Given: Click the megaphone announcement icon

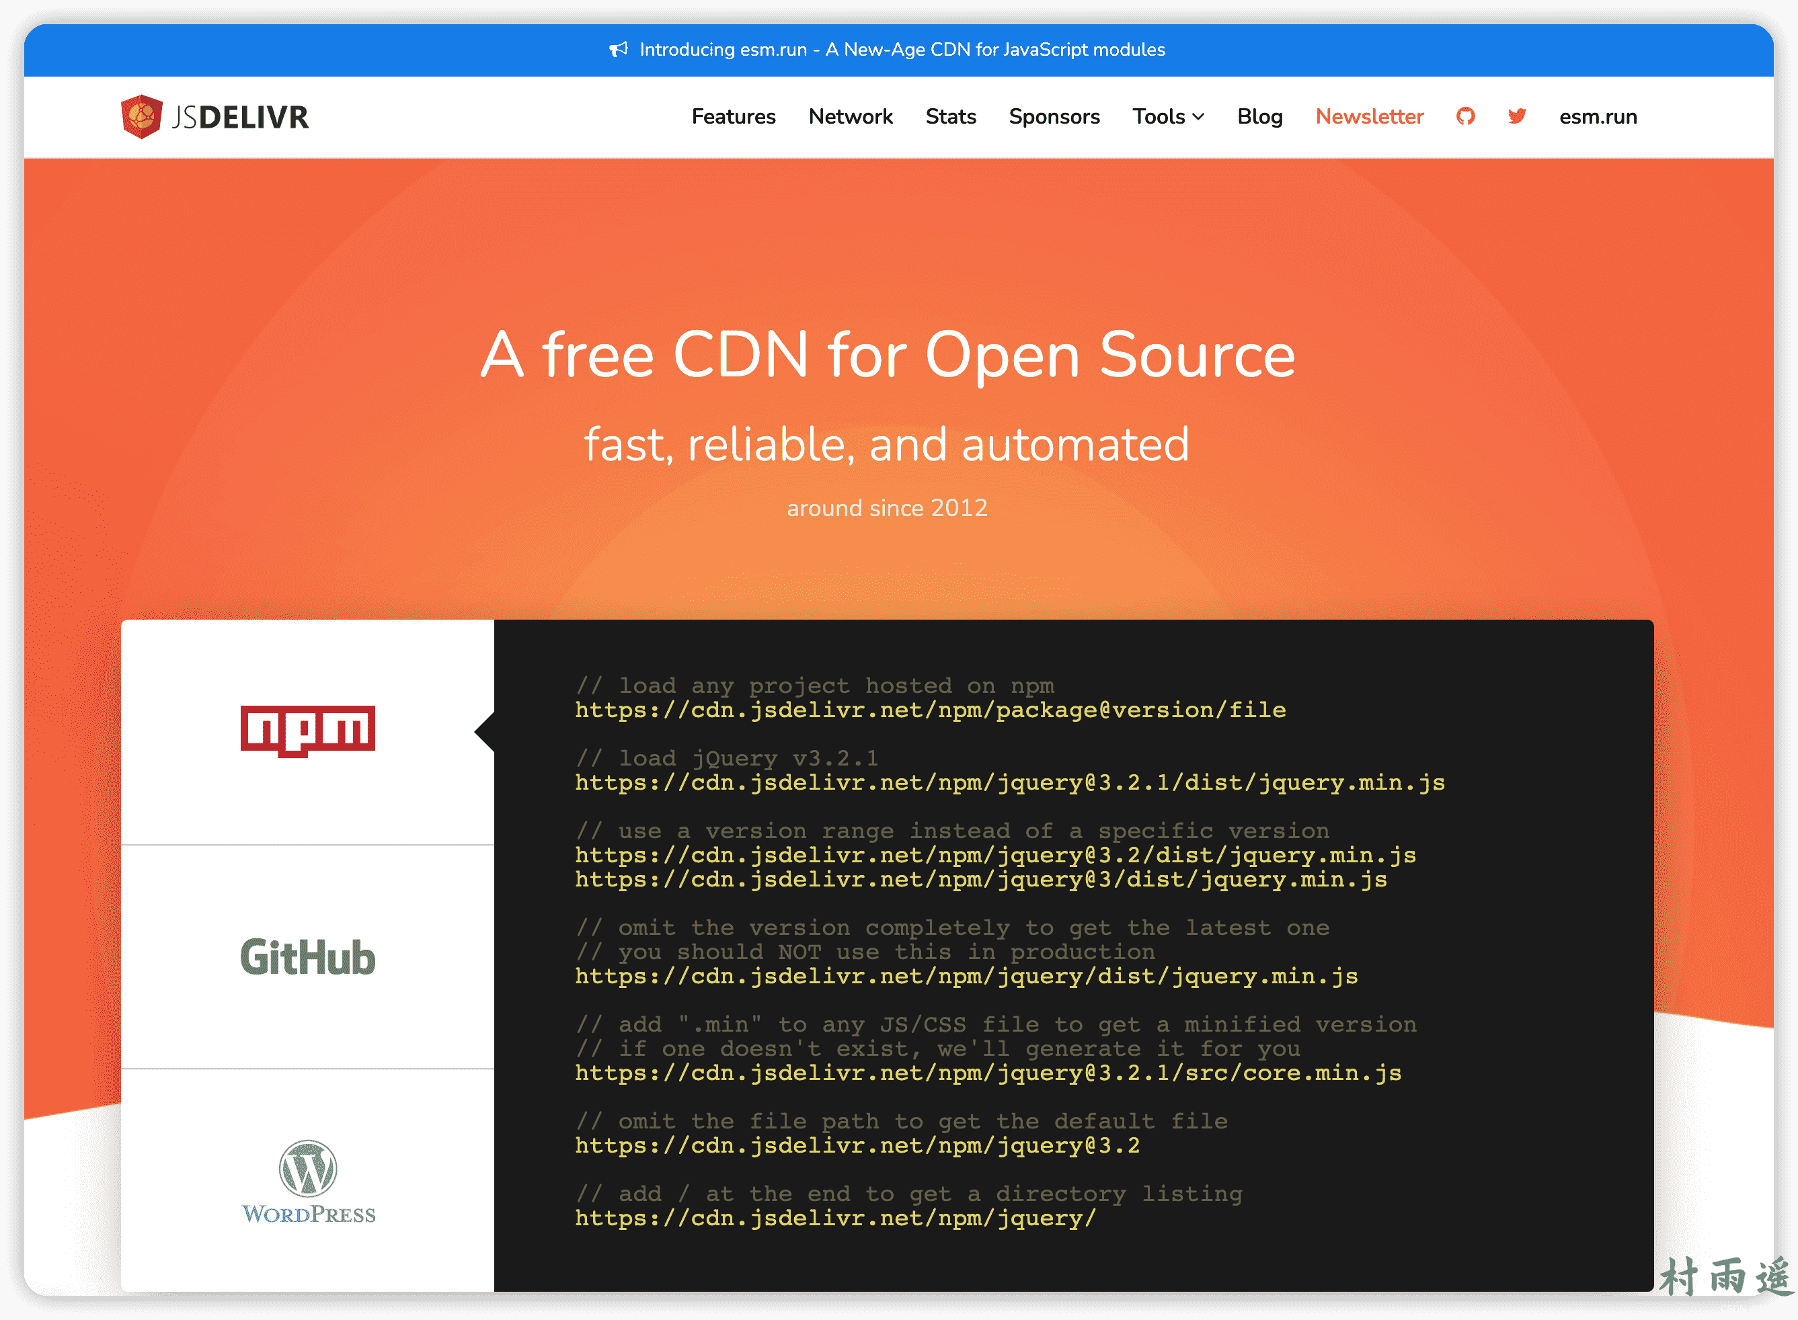Looking at the screenshot, I should pos(618,50).
